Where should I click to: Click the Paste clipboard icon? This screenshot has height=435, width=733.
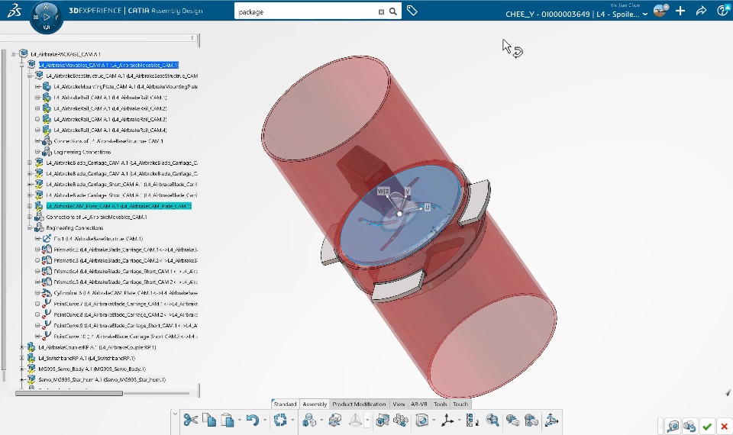tap(228, 420)
